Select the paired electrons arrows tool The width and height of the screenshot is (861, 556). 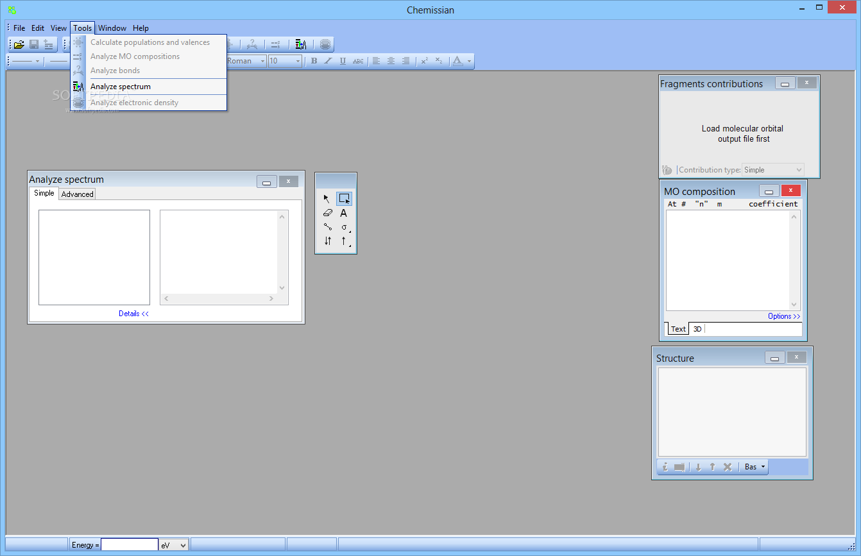point(327,241)
